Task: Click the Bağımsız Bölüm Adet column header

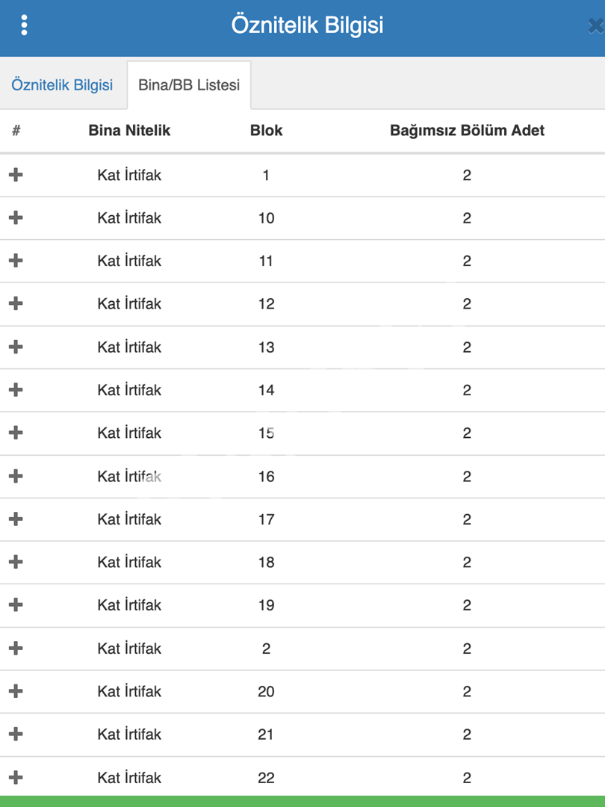Action: click(x=467, y=130)
